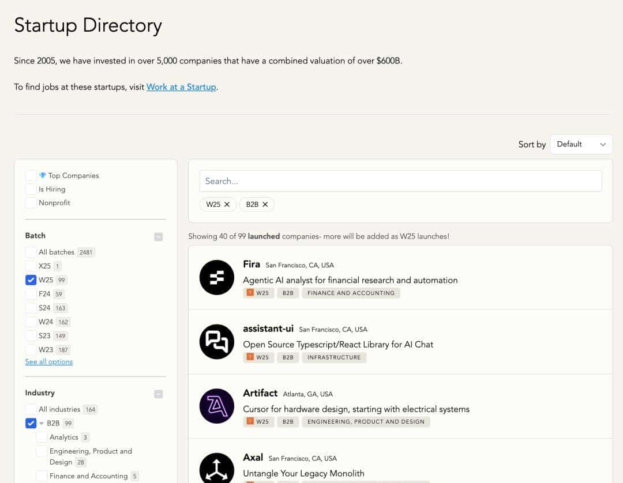The width and height of the screenshot is (623, 483).
Task: Click See all options link
Action: (49, 361)
